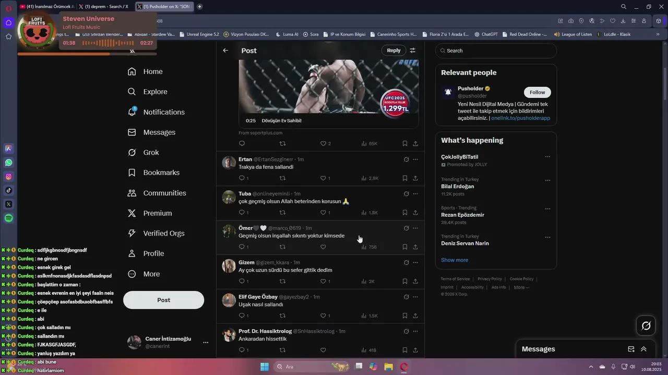
Task: Like Tuba's reply
Action: pos(325,213)
